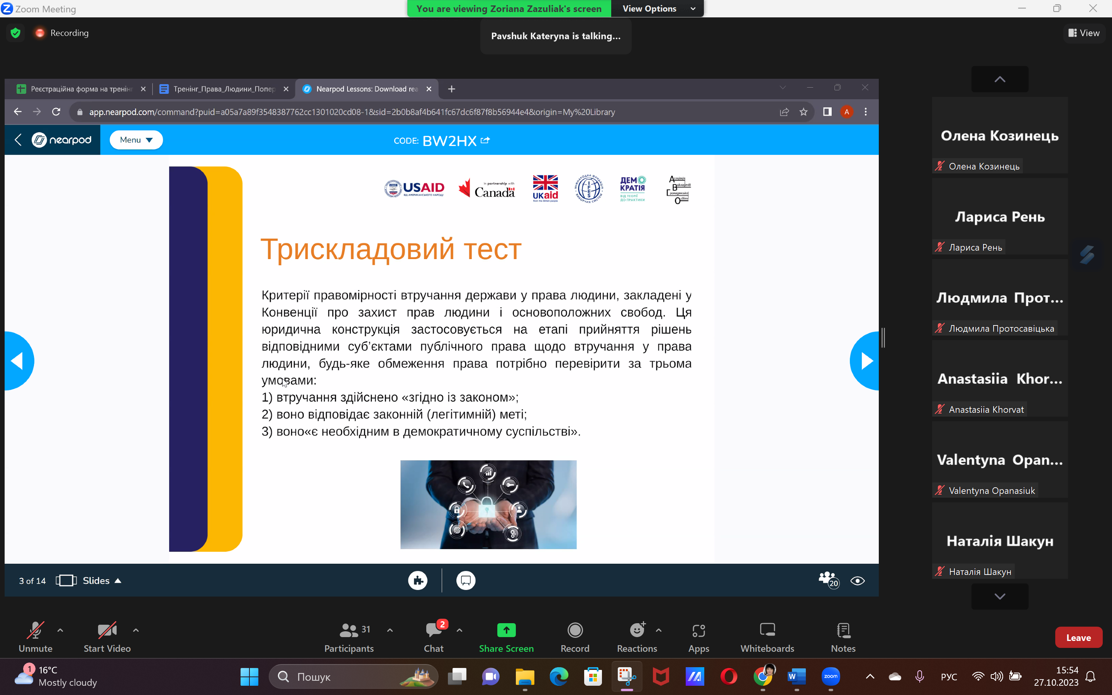Open the Chat icon with 2 unread

pyautogui.click(x=433, y=630)
